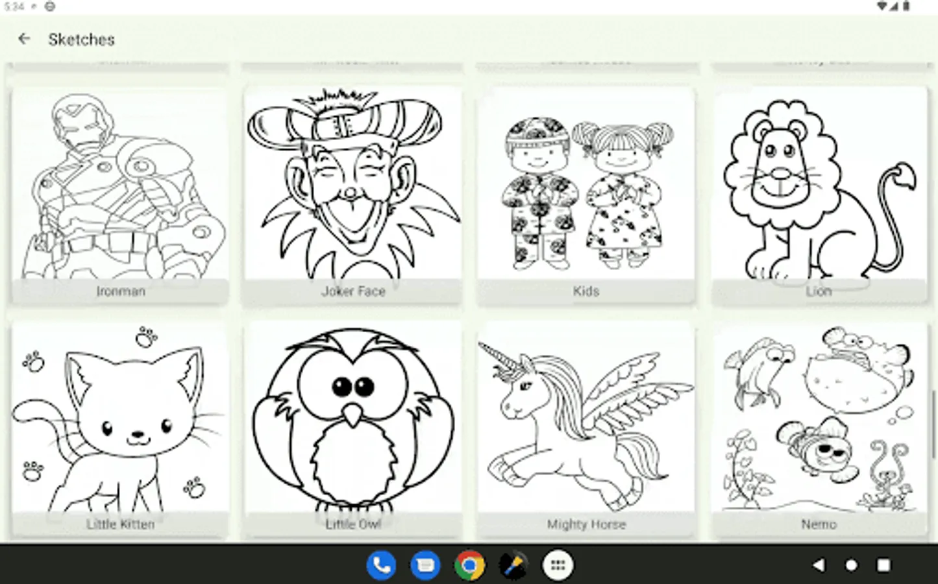
Task: Click the Lion caption text
Action: tap(819, 291)
